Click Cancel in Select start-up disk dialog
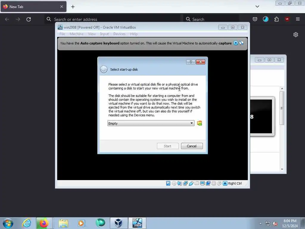Viewport: 305px width, 229px height. tap(192, 146)
